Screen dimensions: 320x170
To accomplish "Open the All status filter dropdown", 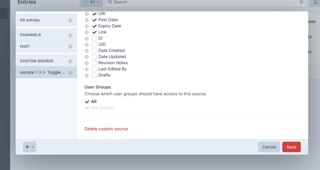I will (x=91, y=2).
